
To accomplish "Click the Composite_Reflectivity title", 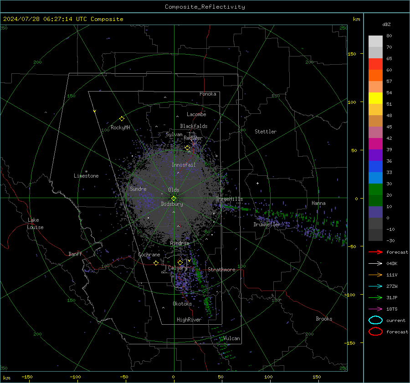I will (205, 7).
